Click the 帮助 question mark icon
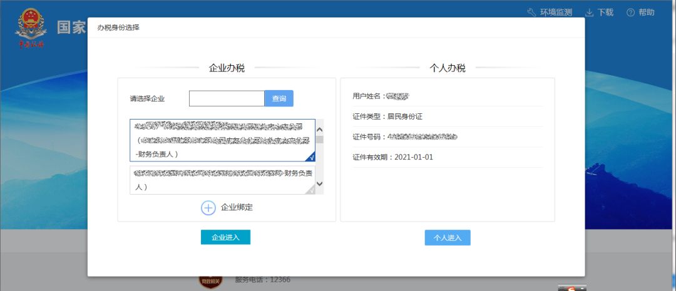Viewport: 676px width, 291px height. pos(630,13)
